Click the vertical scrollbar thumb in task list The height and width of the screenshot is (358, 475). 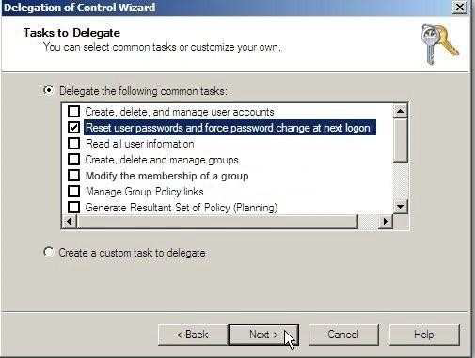[x=400, y=140]
